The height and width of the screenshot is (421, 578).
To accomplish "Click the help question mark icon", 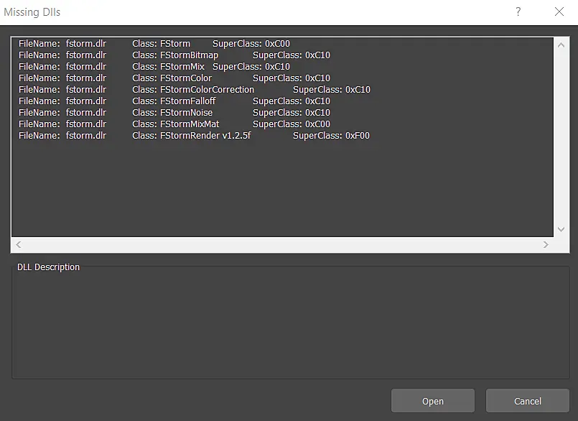I will click(x=518, y=11).
